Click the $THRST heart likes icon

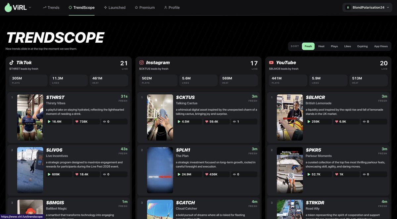pyautogui.click(x=77, y=122)
